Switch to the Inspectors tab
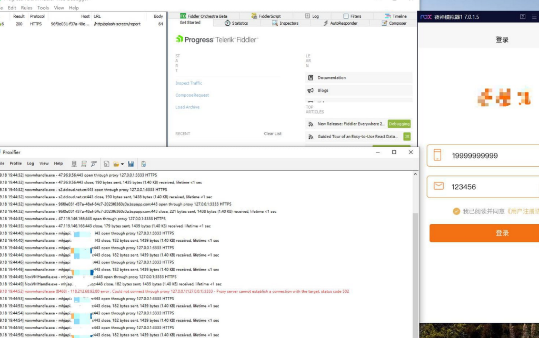The image size is (539, 338). (x=285, y=23)
